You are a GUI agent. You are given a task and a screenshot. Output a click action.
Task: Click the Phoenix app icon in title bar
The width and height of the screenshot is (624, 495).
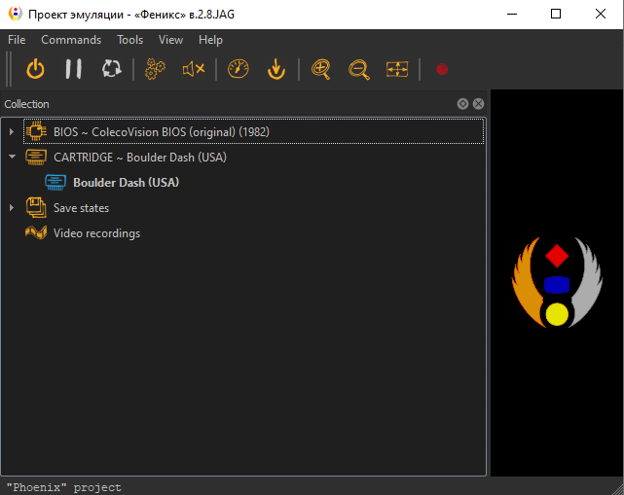pyautogui.click(x=16, y=14)
